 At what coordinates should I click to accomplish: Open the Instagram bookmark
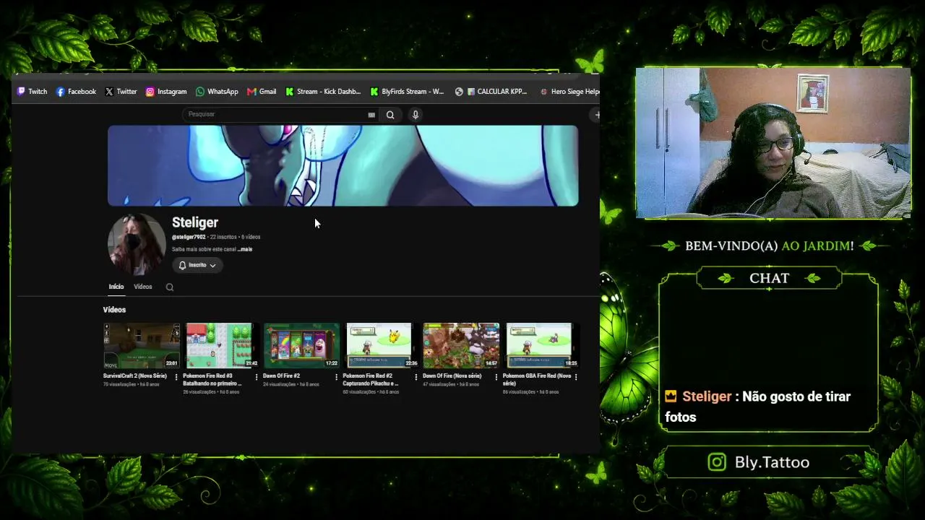166,92
